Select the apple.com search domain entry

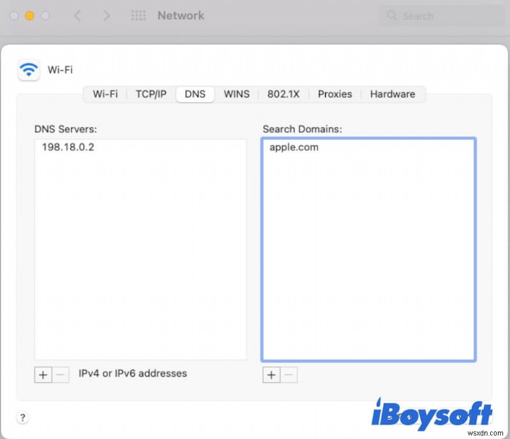(x=293, y=147)
